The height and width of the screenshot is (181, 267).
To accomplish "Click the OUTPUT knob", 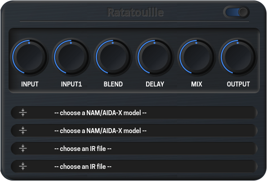I will 238,57.
